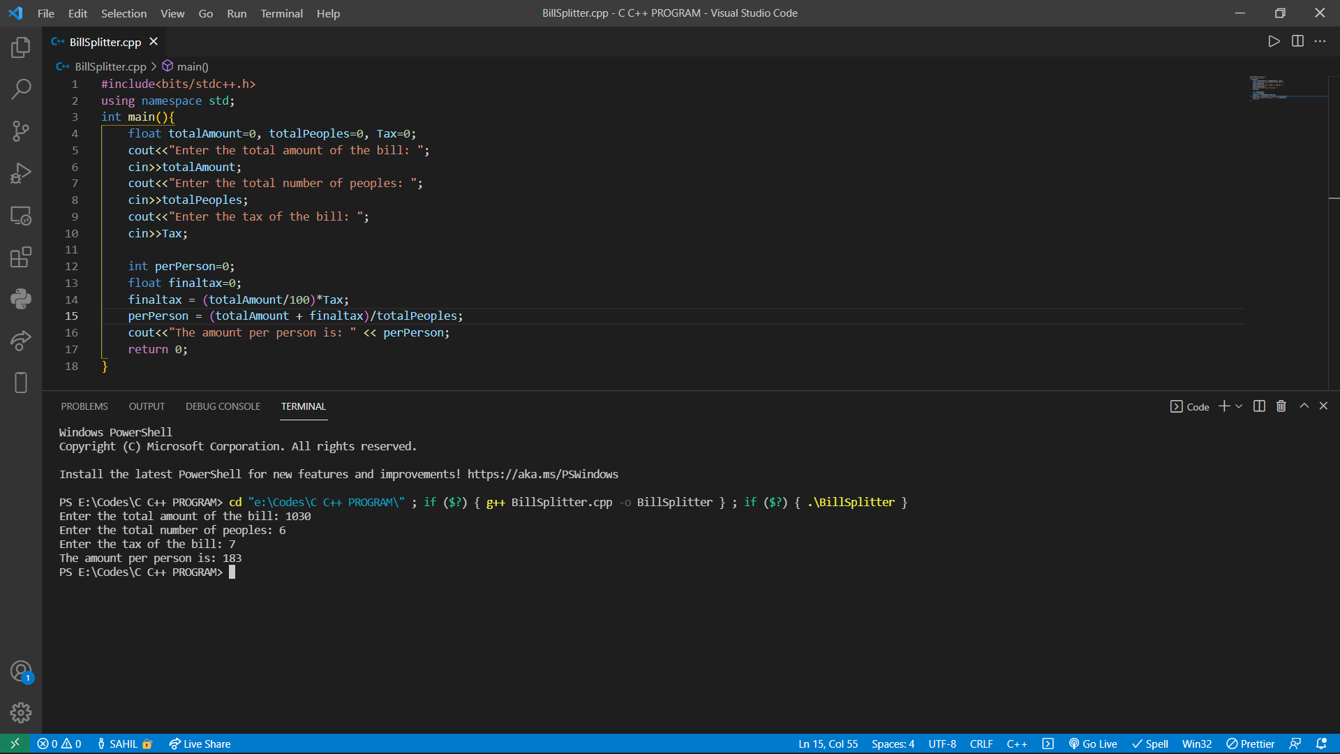Click Go Live in the status bar
Viewport: 1340px width, 754px height.
point(1093,744)
